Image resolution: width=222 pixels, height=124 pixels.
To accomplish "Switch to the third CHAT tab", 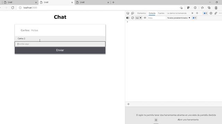I will point(92,2).
